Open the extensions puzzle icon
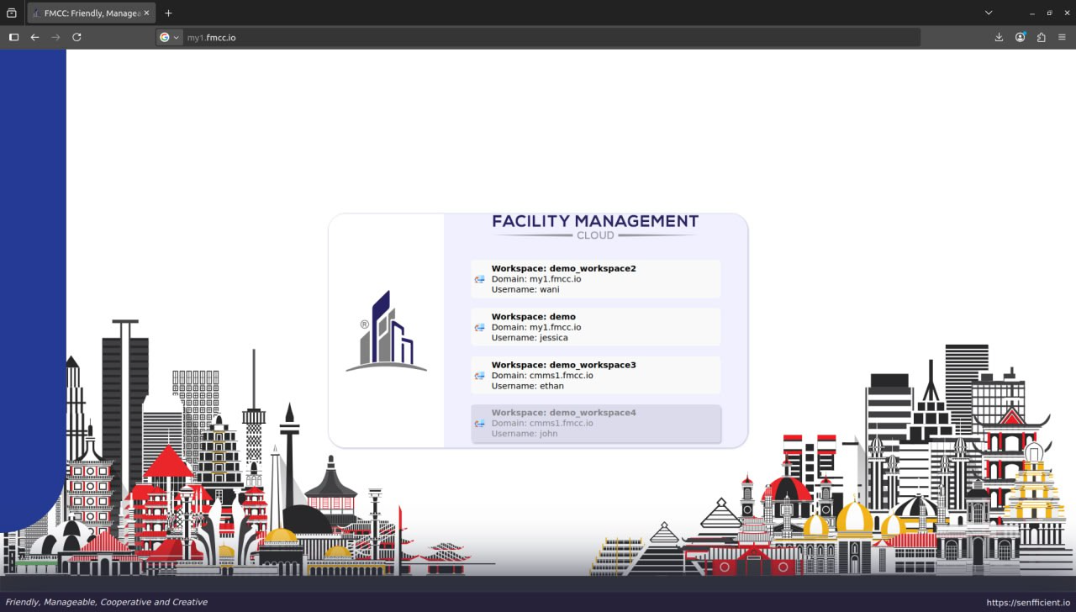Screen dimensions: 1076x612 [x=1041, y=37]
